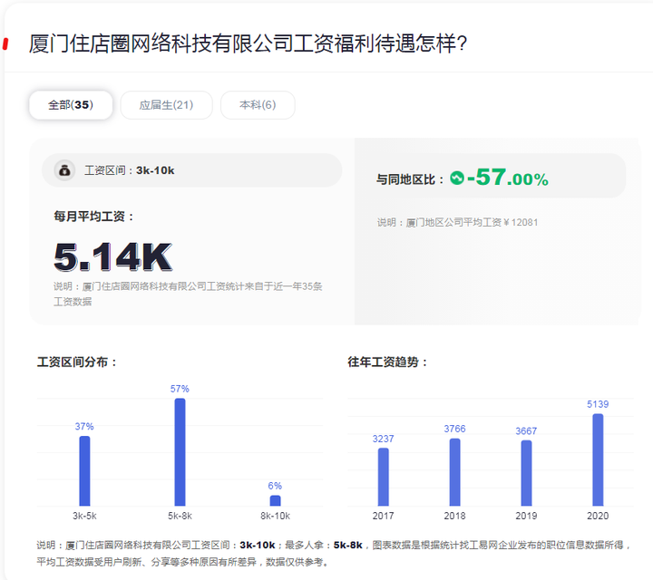Click the money bag icon beside 工资区间
This screenshot has height=580, width=653.
coord(64,170)
